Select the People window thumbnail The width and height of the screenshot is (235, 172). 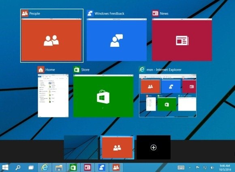coord(51,40)
